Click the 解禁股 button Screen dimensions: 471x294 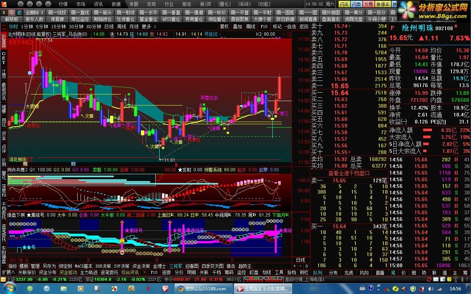click(x=12, y=19)
